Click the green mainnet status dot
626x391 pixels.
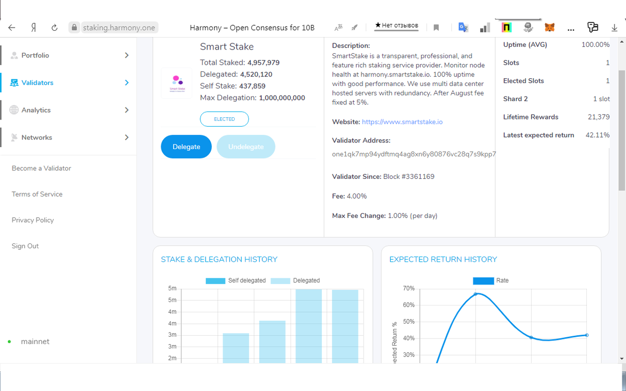pyautogui.click(x=9, y=342)
